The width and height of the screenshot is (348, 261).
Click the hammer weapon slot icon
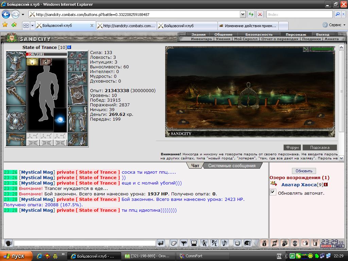click(16, 95)
